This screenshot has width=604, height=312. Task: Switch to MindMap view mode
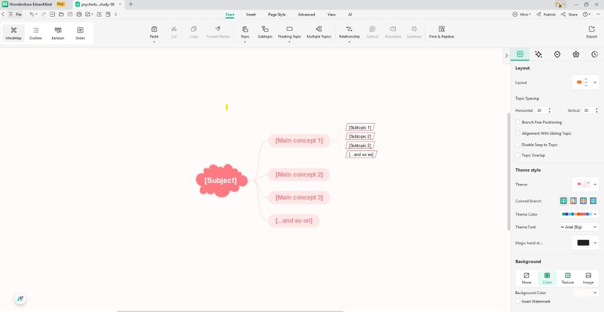(x=13, y=33)
